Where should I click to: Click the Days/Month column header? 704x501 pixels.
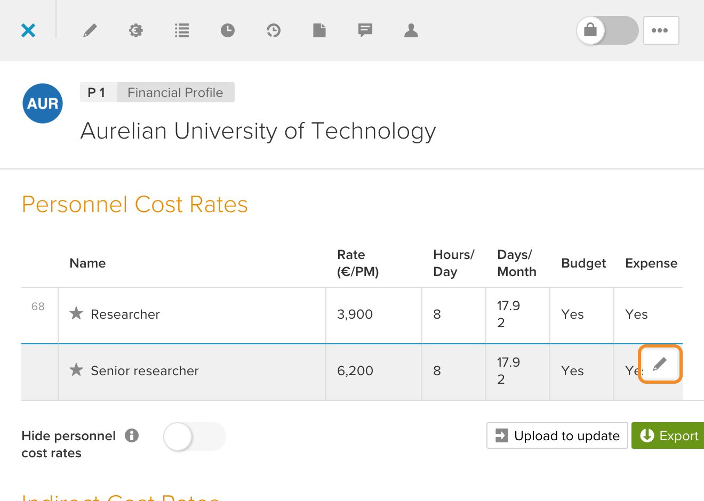(x=517, y=263)
